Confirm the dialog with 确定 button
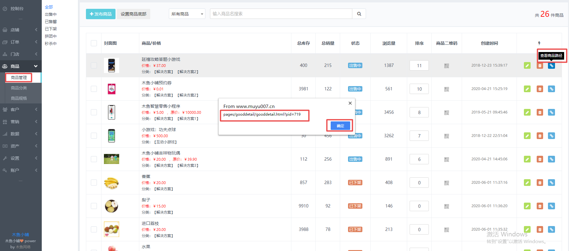 340,126
